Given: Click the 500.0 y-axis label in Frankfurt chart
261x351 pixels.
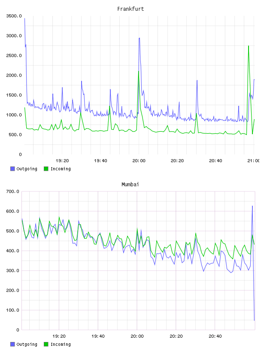Looking at the screenshot, I should pyautogui.click(x=15, y=135).
